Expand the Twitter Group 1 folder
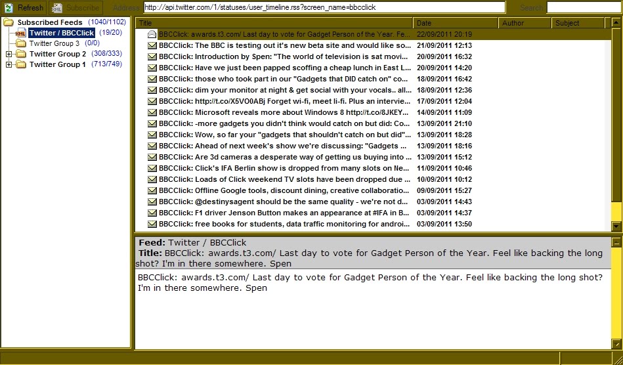Screen dimensions: 623x365 9,64
